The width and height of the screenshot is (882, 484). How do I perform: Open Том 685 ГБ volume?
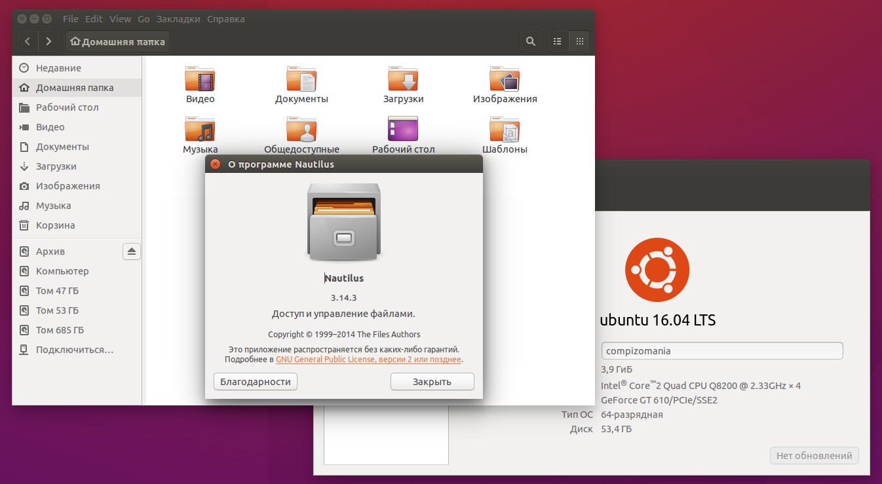click(77, 330)
